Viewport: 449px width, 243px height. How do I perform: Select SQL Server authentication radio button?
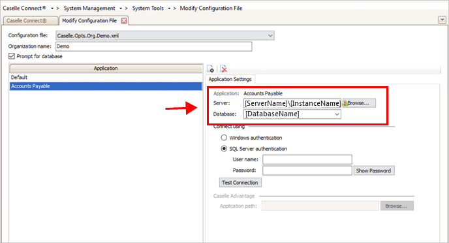point(224,149)
